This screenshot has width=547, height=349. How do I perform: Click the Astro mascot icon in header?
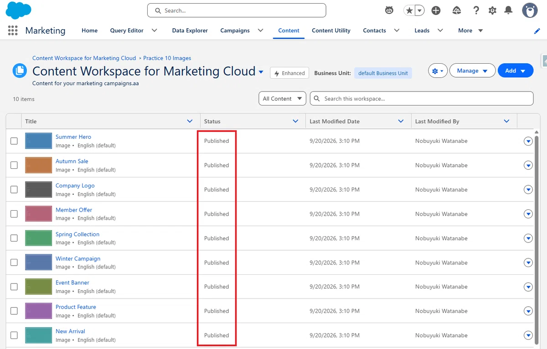[389, 10]
